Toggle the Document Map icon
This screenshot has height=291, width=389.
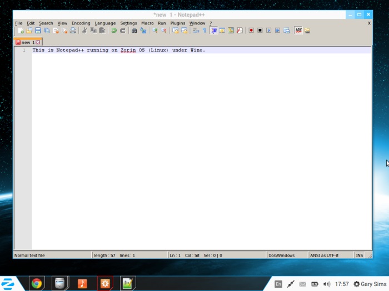[231, 30]
